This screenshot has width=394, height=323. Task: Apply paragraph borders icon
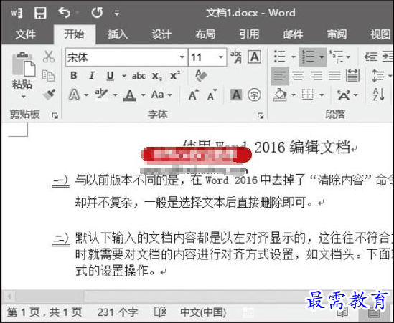[x=308, y=95]
